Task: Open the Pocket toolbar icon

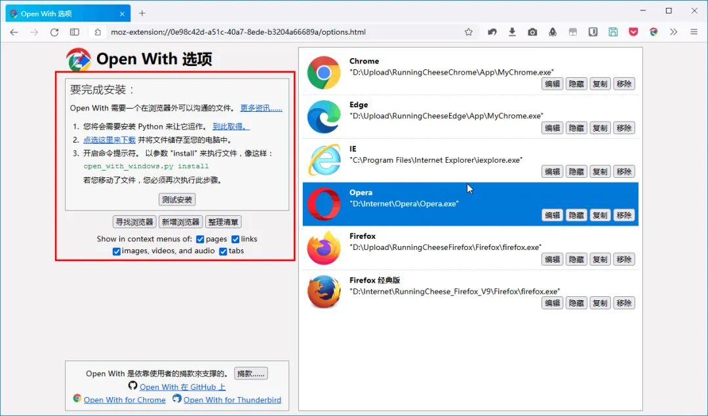Action: tap(633, 32)
